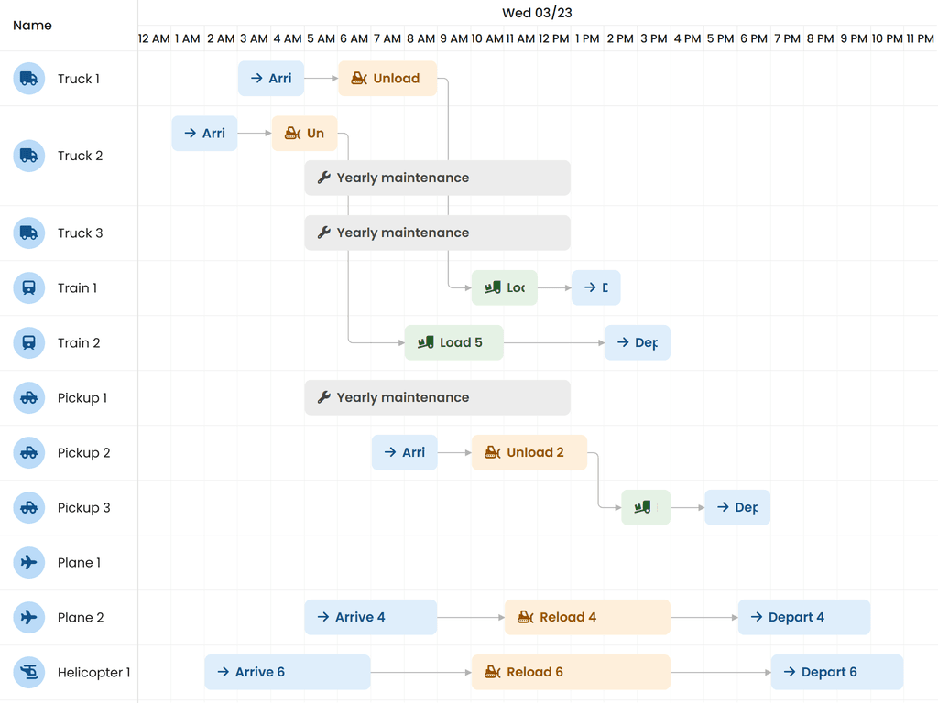Open the Reload 4 task on Plane 2
The height and width of the screenshot is (703, 938).
click(x=586, y=617)
